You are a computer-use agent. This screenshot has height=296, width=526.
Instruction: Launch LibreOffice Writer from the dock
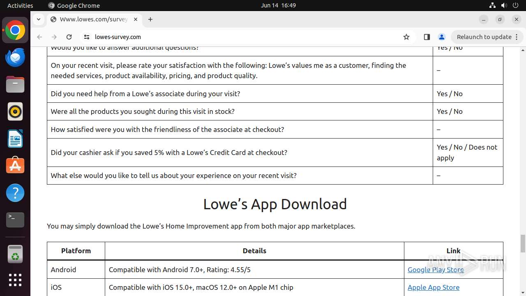[x=15, y=139]
